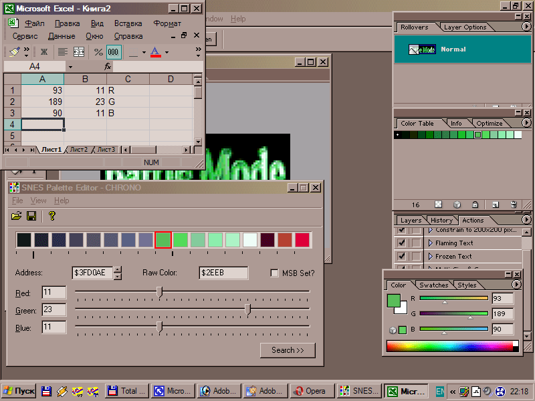Apply the cell borders button in Excel
This screenshot has width=535, height=401.
[x=133, y=53]
